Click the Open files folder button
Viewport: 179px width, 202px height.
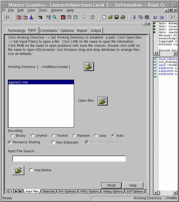click(102, 101)
